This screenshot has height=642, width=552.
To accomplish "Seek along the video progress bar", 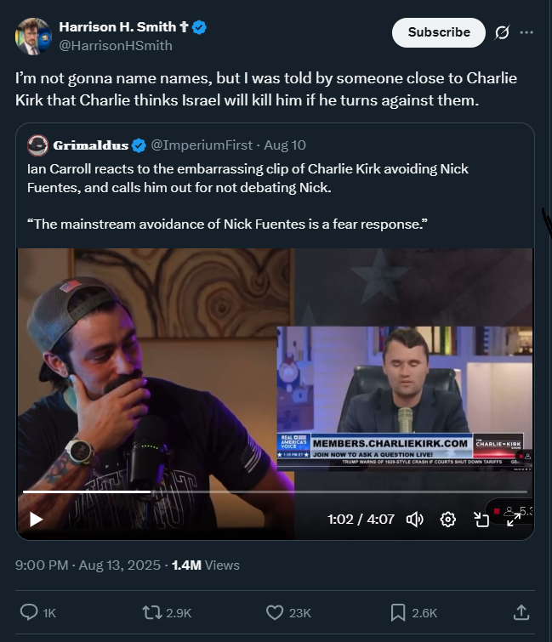I will point(276,491).
